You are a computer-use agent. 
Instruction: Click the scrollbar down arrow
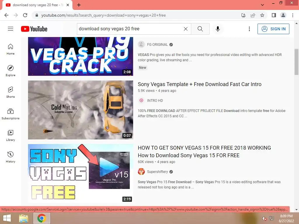click(296, 209)
